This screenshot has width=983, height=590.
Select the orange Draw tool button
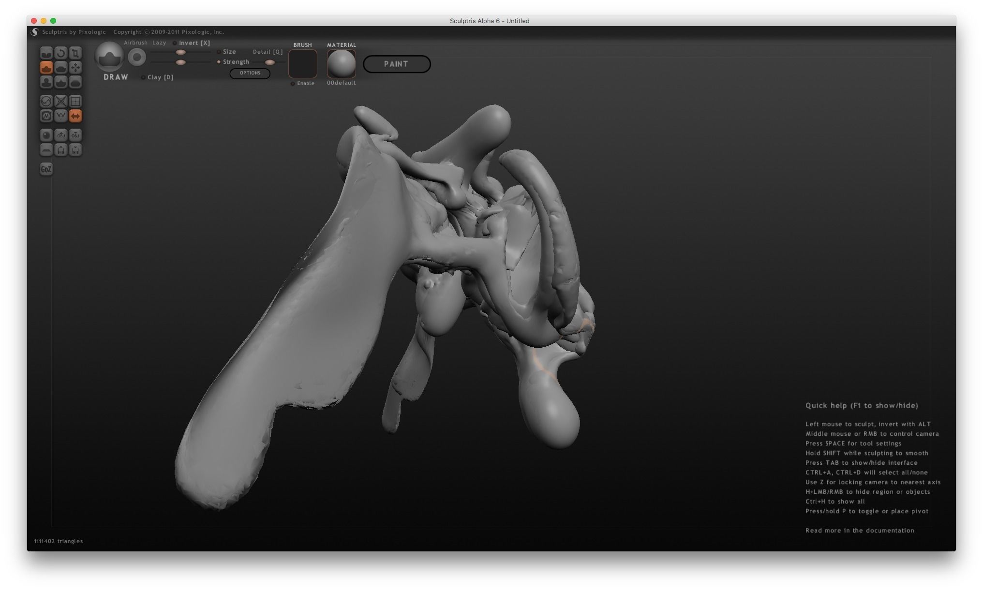click(46, 67)
